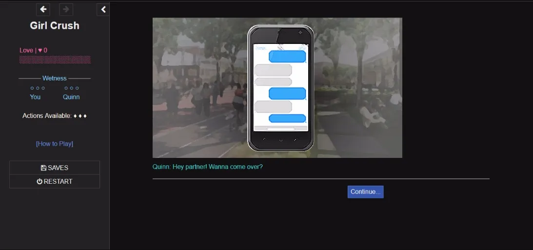Click the three circles above You
533x250 pixels.
[x=38, y=88]
